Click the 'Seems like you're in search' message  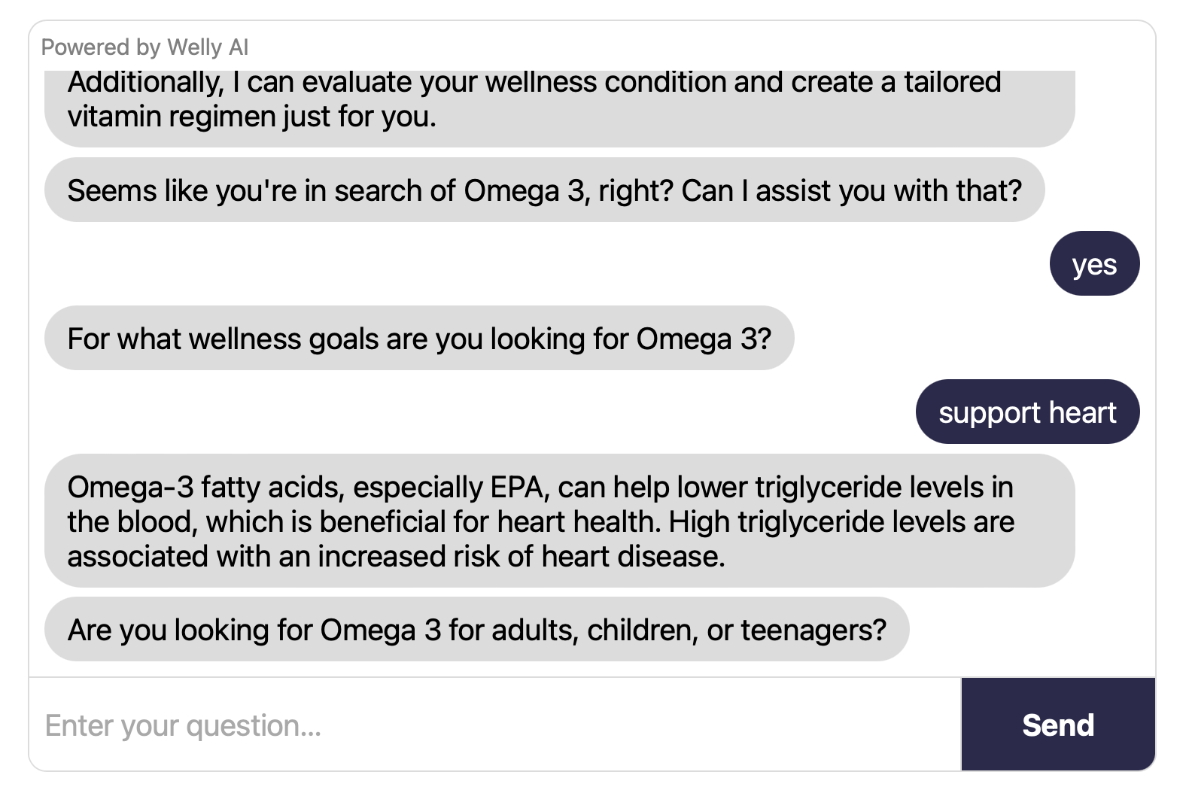(544, 190)
